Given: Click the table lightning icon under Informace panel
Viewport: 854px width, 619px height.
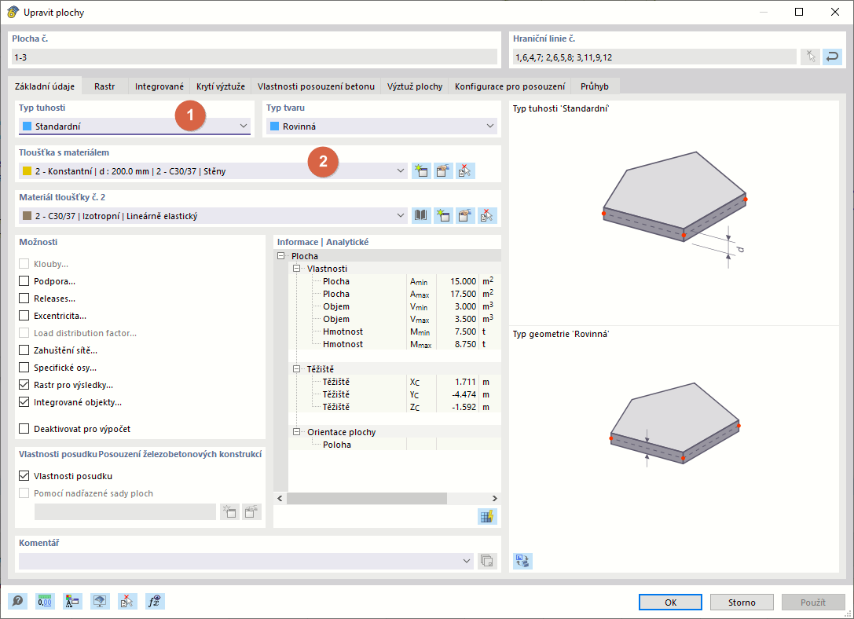Looking at the screenshot, I should pyautogui.click(x=487, y=516).
